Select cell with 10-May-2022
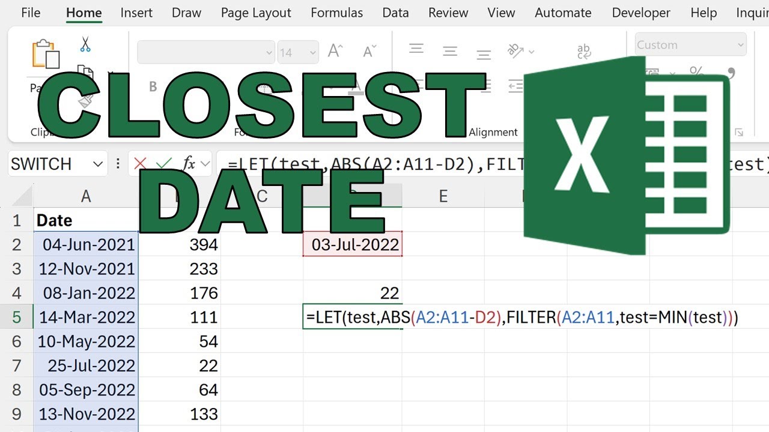This screenshot has height=432, width=769. pos(86,341)
